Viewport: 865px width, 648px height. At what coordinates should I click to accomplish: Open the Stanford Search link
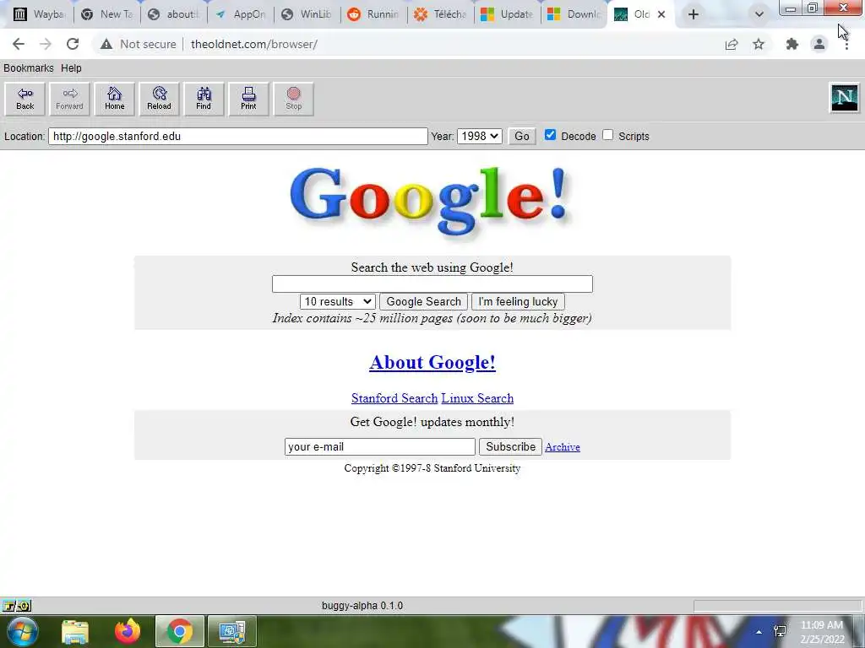coord(394,398)
